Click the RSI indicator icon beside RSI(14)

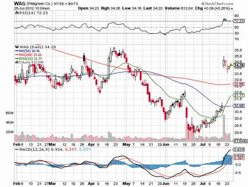17,13
